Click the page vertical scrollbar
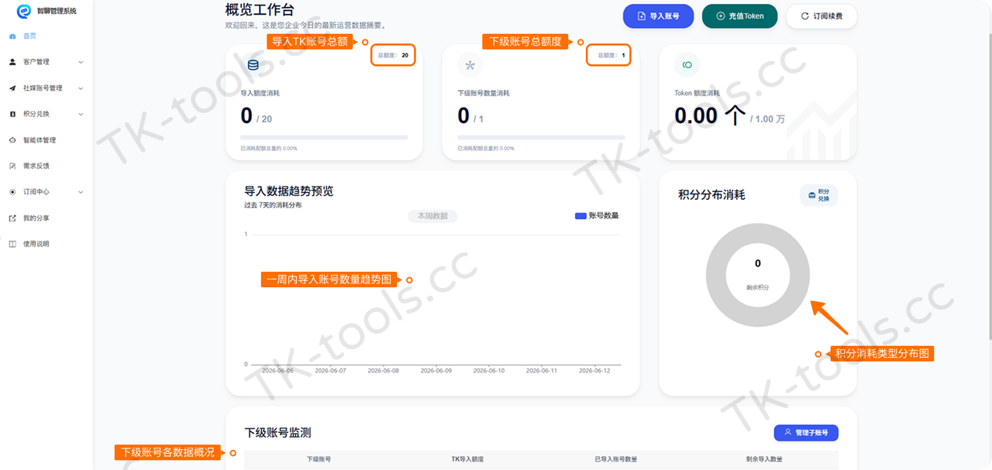992x470 pixels. coord(989,186)
